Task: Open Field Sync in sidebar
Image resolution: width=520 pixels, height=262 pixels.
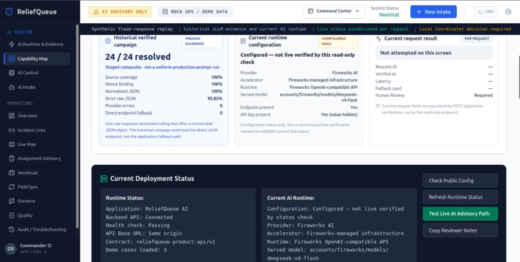Action: (x=37, y=187)
